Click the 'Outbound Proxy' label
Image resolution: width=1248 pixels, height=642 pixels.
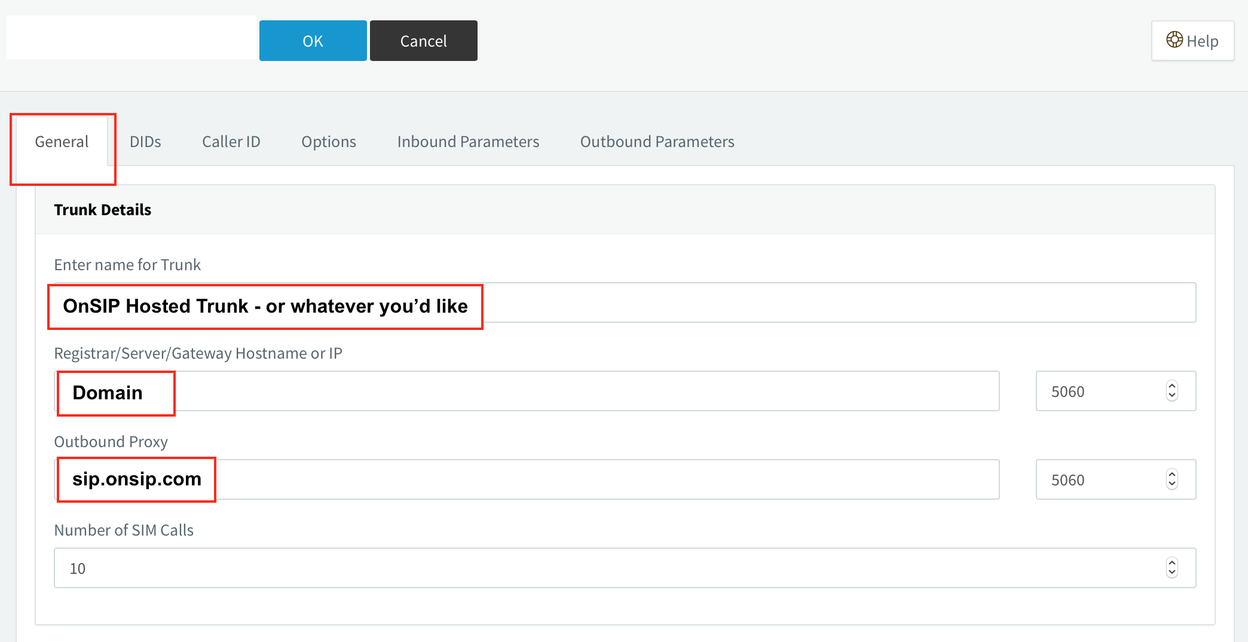click(x=111, y=442)
